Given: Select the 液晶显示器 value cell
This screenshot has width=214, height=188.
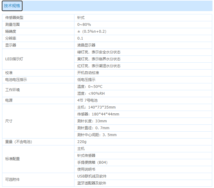Looking at the screenshot, I should (86, 45).
